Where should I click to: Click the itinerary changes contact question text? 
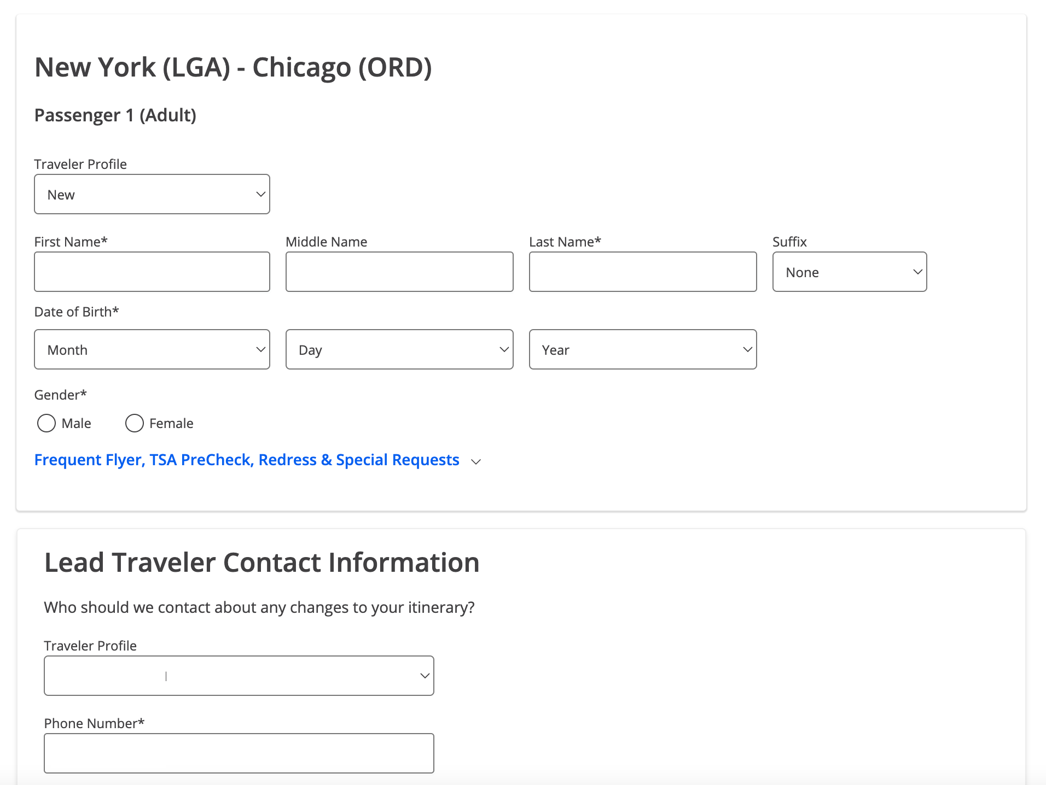pyautogui.click(x=259, y=607)
